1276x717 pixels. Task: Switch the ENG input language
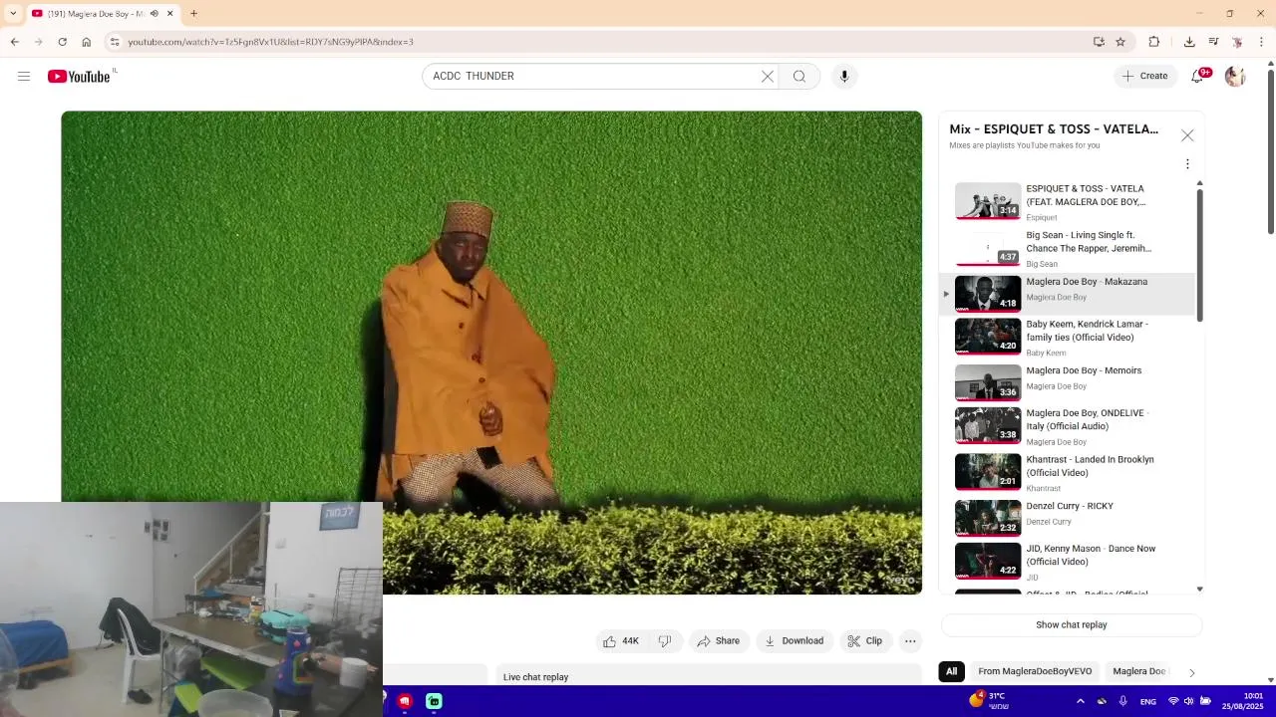click(x=1148, y=702)
